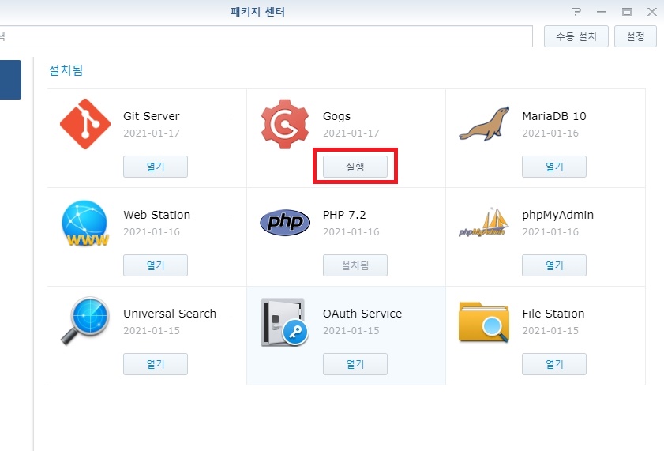Screen dimensions: 664x451
Task: Open File Station with its 열기 button
Action: click(554, 364)
